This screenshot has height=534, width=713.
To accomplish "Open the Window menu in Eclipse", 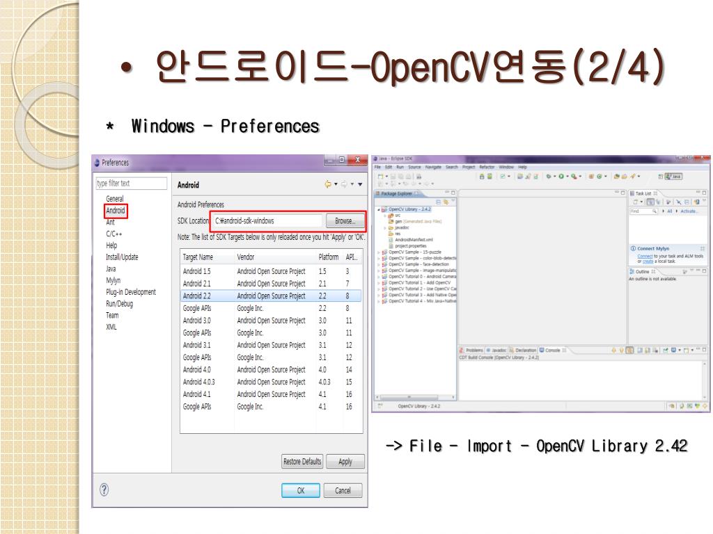I will point(506,167).
